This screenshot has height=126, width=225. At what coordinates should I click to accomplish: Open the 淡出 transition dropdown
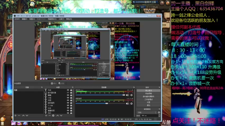pyautogui.click(x=147, y=113)
